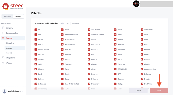Screen dimensions: 173x95
Task: Expand the Integrations section chevron
Action: (23, 58)
